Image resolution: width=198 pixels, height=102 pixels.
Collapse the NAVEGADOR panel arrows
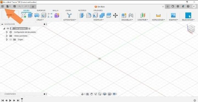2,24
